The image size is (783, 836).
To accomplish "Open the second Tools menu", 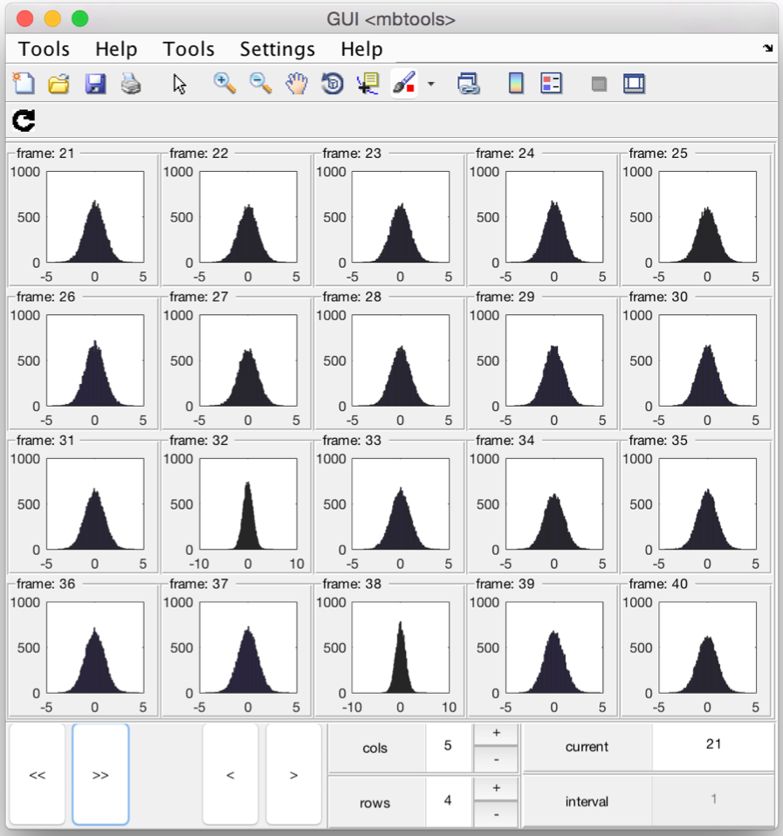I will coord(189,49).
